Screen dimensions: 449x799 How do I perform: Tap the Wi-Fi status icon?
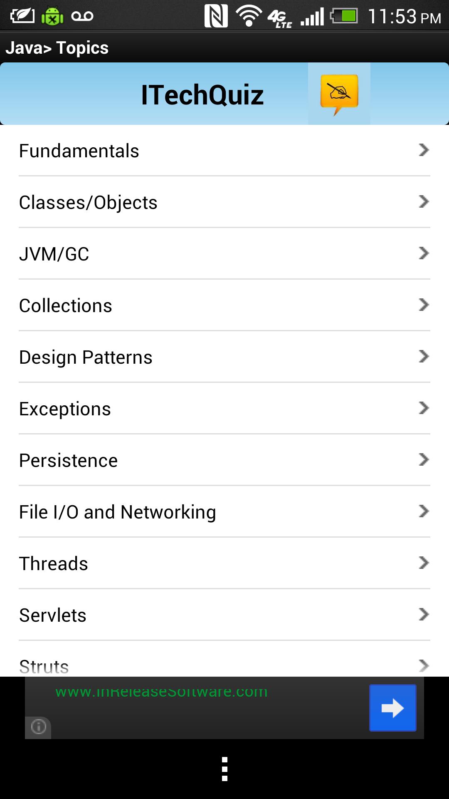click(x=249, y=16)
